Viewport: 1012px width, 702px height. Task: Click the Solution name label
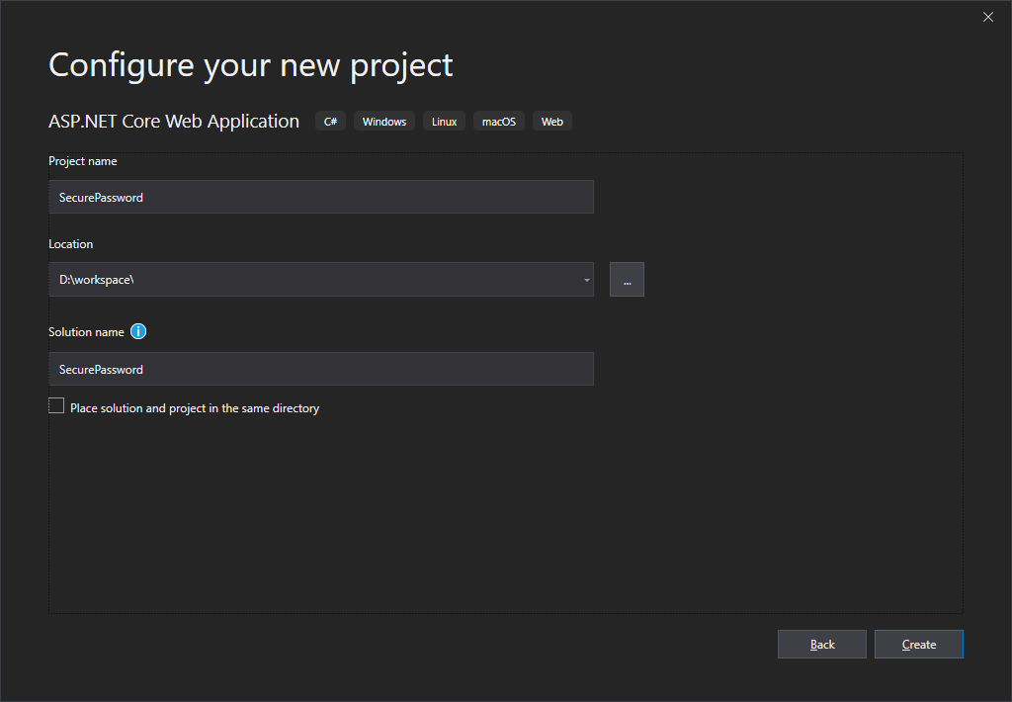(86, 332)
